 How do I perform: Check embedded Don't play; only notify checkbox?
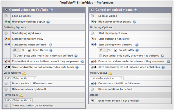pyautogui.click(x=101, y=56)
